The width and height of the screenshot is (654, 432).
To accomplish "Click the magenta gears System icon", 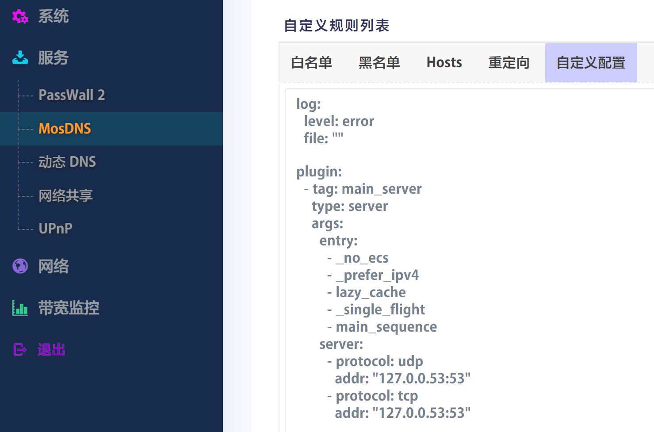I will tap(20, 16).
